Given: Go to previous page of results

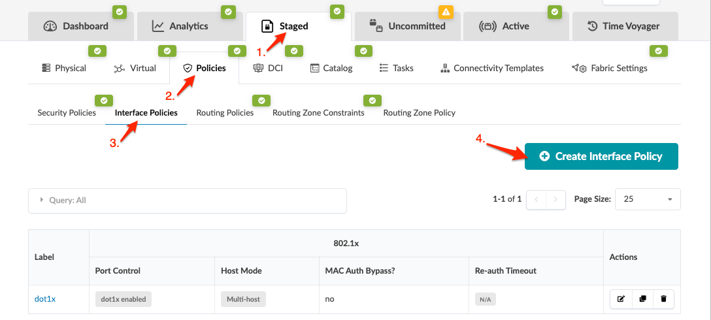Looking at the screenshot, I should pos(536,200).
